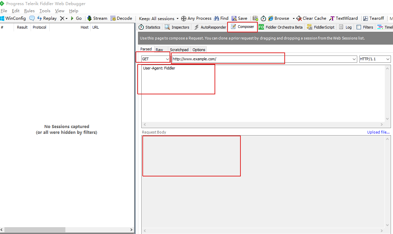Open the Filters tab

[x=365, y=27]
